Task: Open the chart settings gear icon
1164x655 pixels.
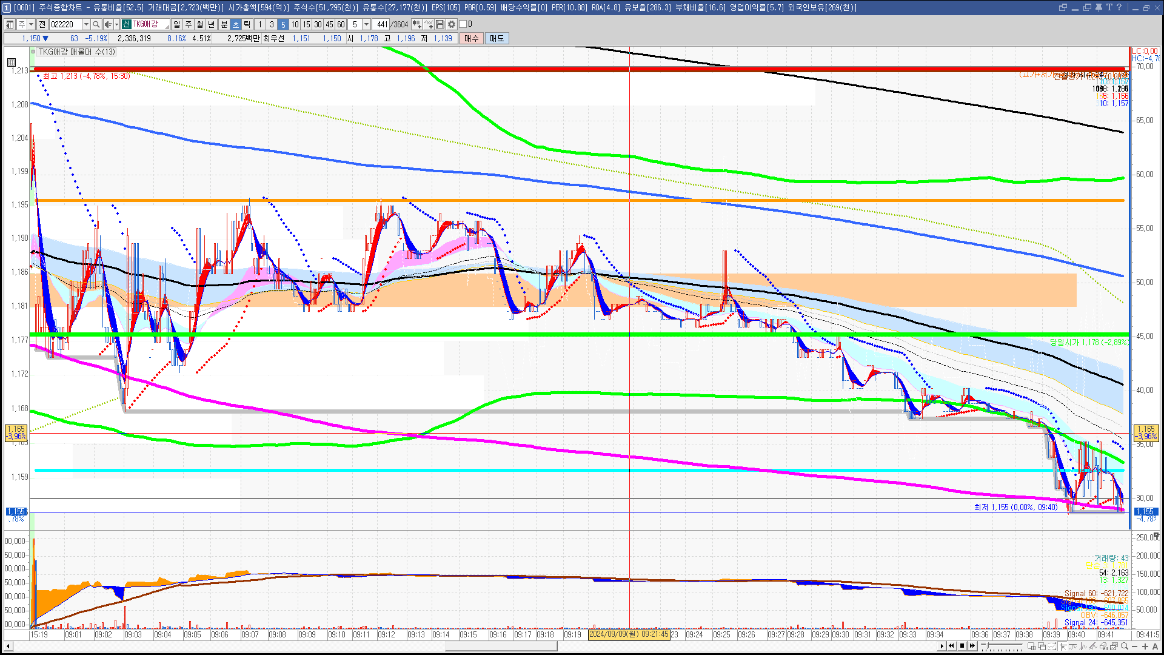Action: (452, 24)
